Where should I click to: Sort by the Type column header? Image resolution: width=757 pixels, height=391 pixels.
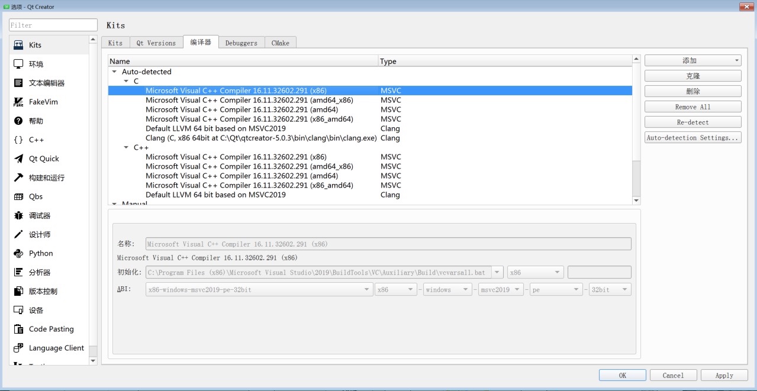point(505,61)
